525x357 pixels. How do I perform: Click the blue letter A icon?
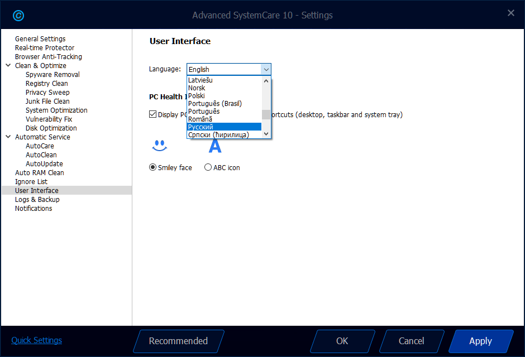(x=215, y=146)
